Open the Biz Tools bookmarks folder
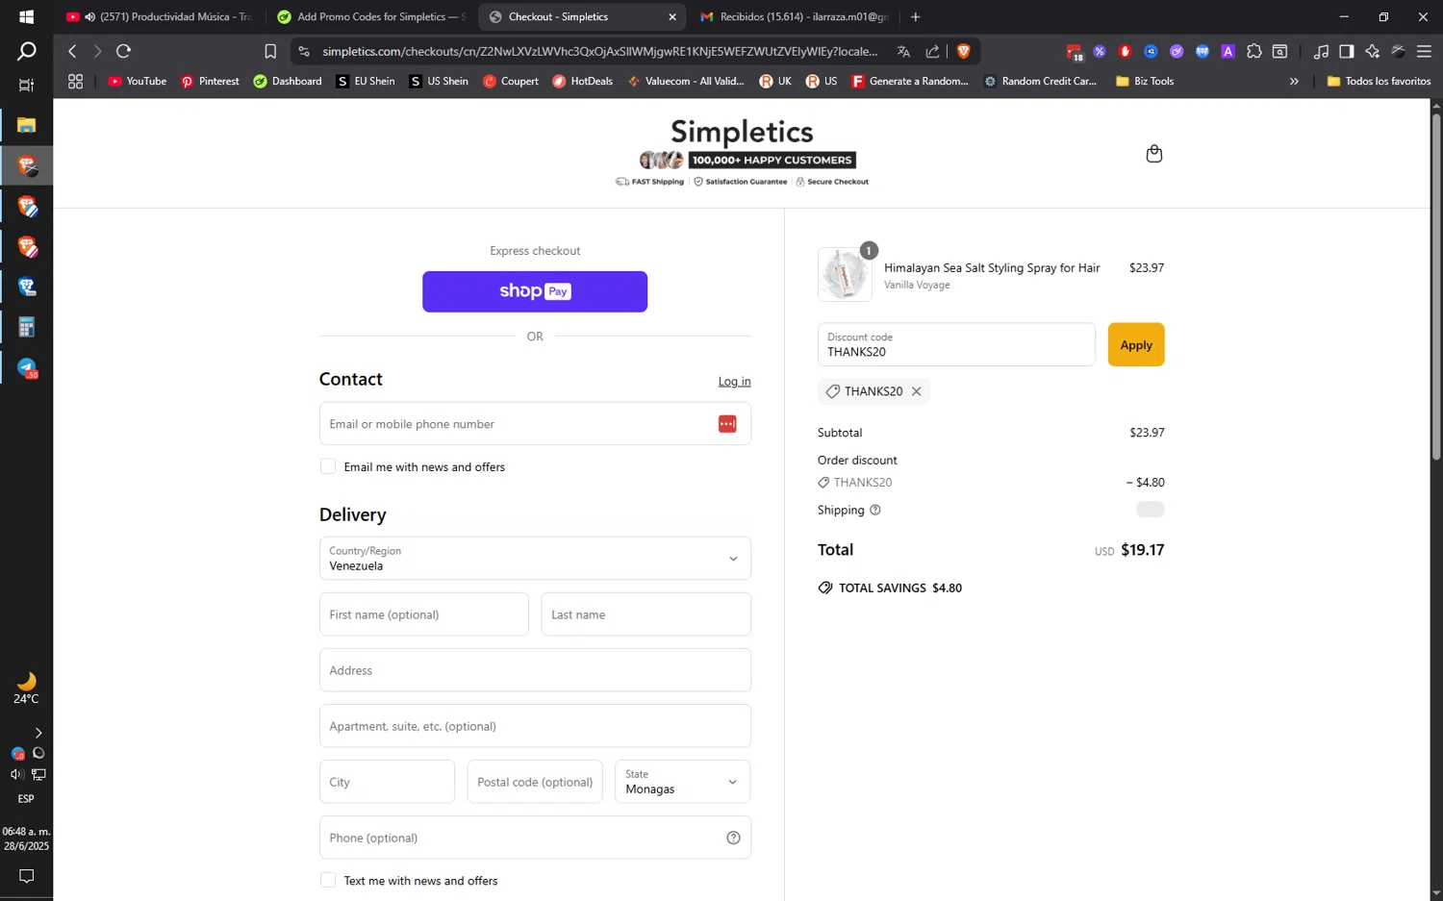Viewport: 1443px width, 901px height. coord(1144,82)
